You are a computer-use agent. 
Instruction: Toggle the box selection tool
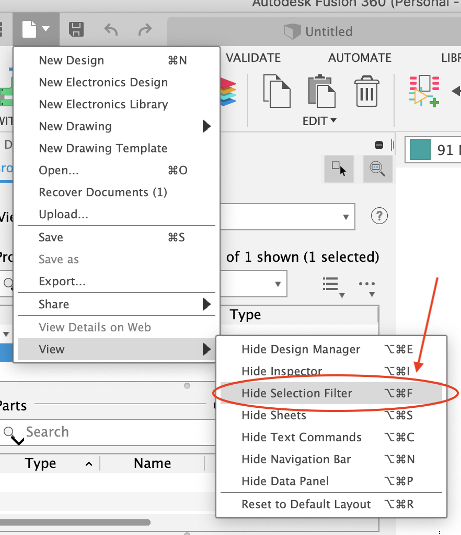click(339, 169)
